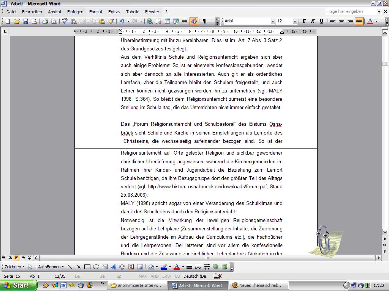Toggle show paragraph marks
Viewport: 389px width, 291px height.
tap(204, 21)
